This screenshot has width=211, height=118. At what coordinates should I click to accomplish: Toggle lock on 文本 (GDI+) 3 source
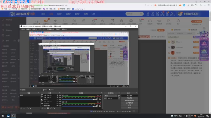point(60,95)
